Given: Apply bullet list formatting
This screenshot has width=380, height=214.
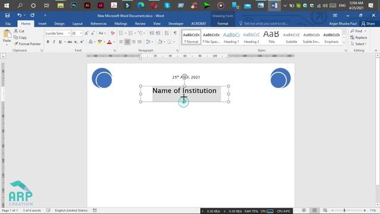Looking at the screenshot, I should pos(121,33).
